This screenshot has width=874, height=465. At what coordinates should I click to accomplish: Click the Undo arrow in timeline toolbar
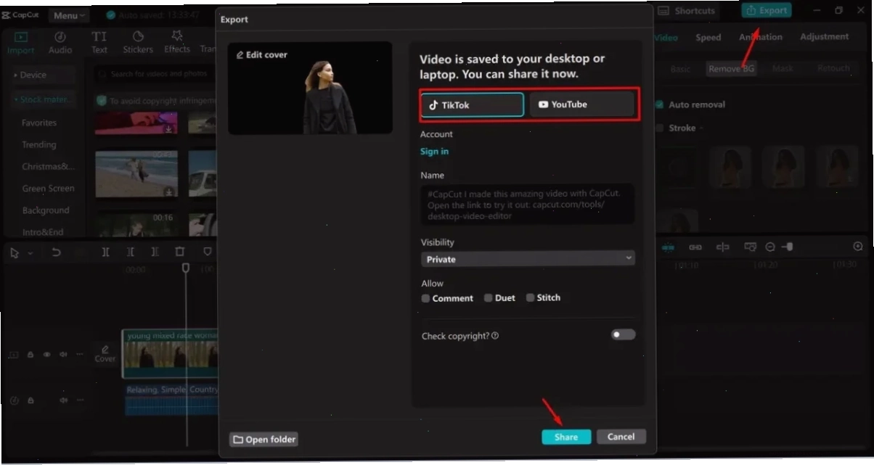tap(56, 252)
